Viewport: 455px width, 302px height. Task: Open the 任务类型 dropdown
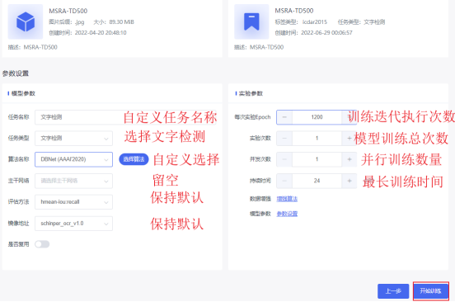(x=73, y=139)
